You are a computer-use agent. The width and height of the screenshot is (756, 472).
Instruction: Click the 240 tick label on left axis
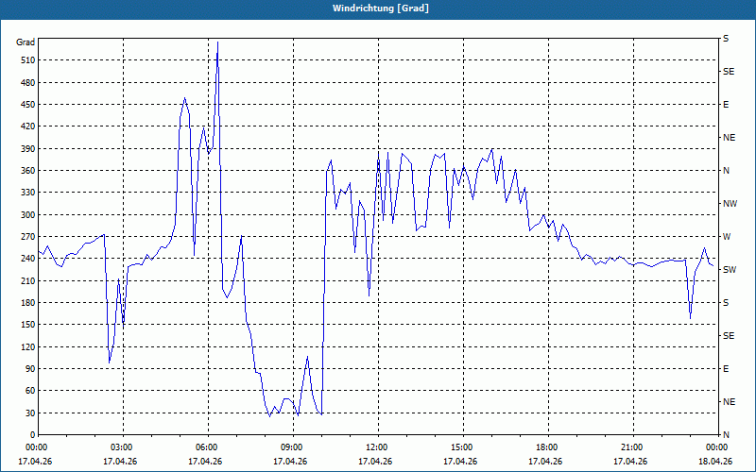pos(26,259)
